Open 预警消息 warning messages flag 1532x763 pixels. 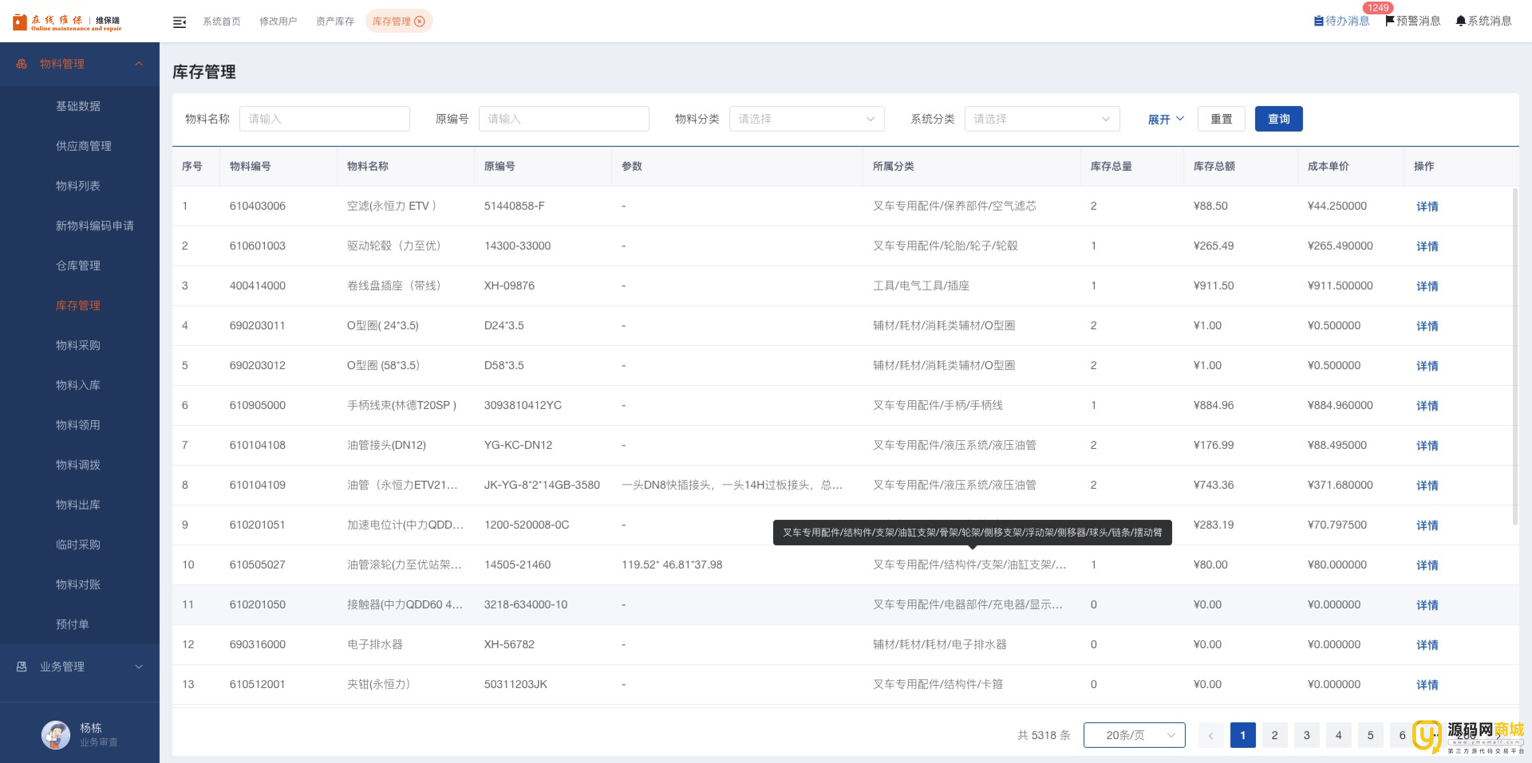click(x=1412, y=21)
